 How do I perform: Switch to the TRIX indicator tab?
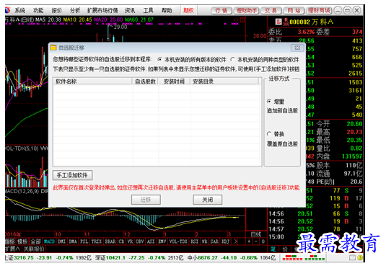(x=97, y=241)
